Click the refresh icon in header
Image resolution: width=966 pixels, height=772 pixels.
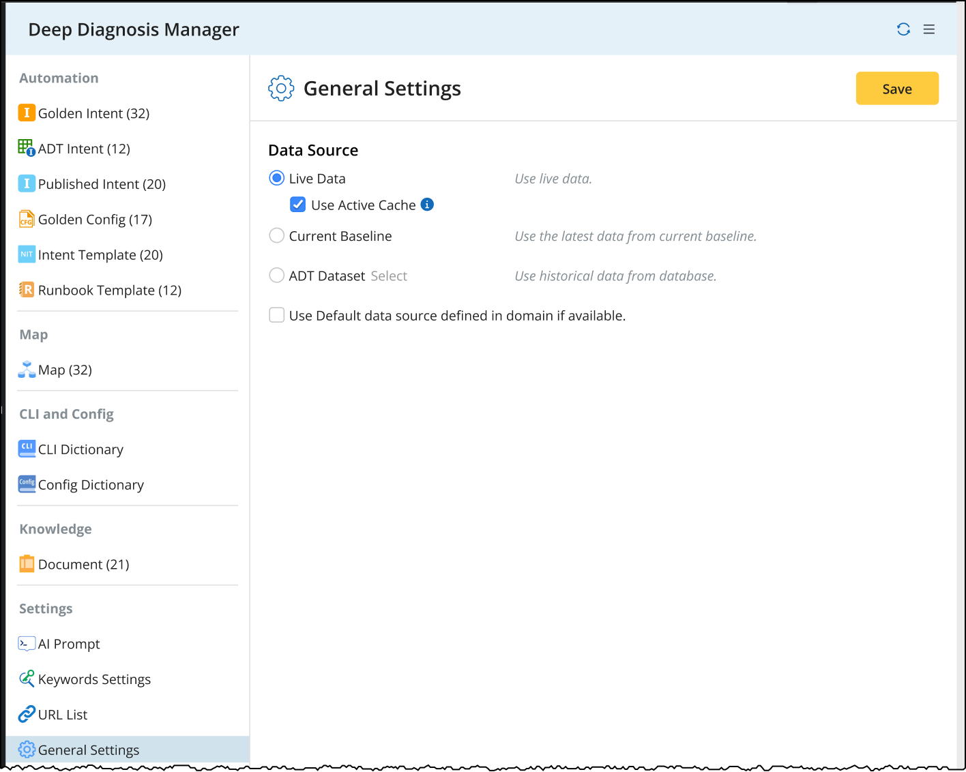tap(903, 29)
